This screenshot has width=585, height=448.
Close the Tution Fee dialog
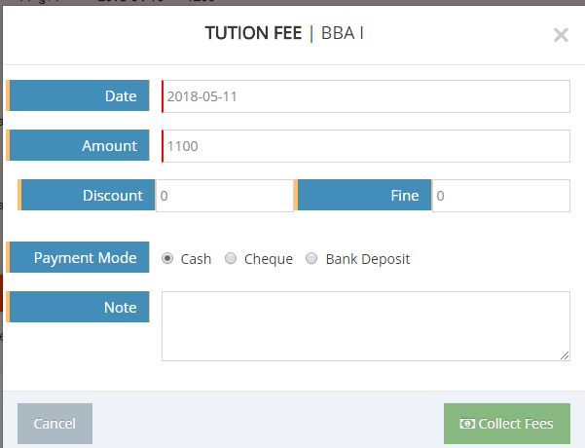(x=561, y=35)
